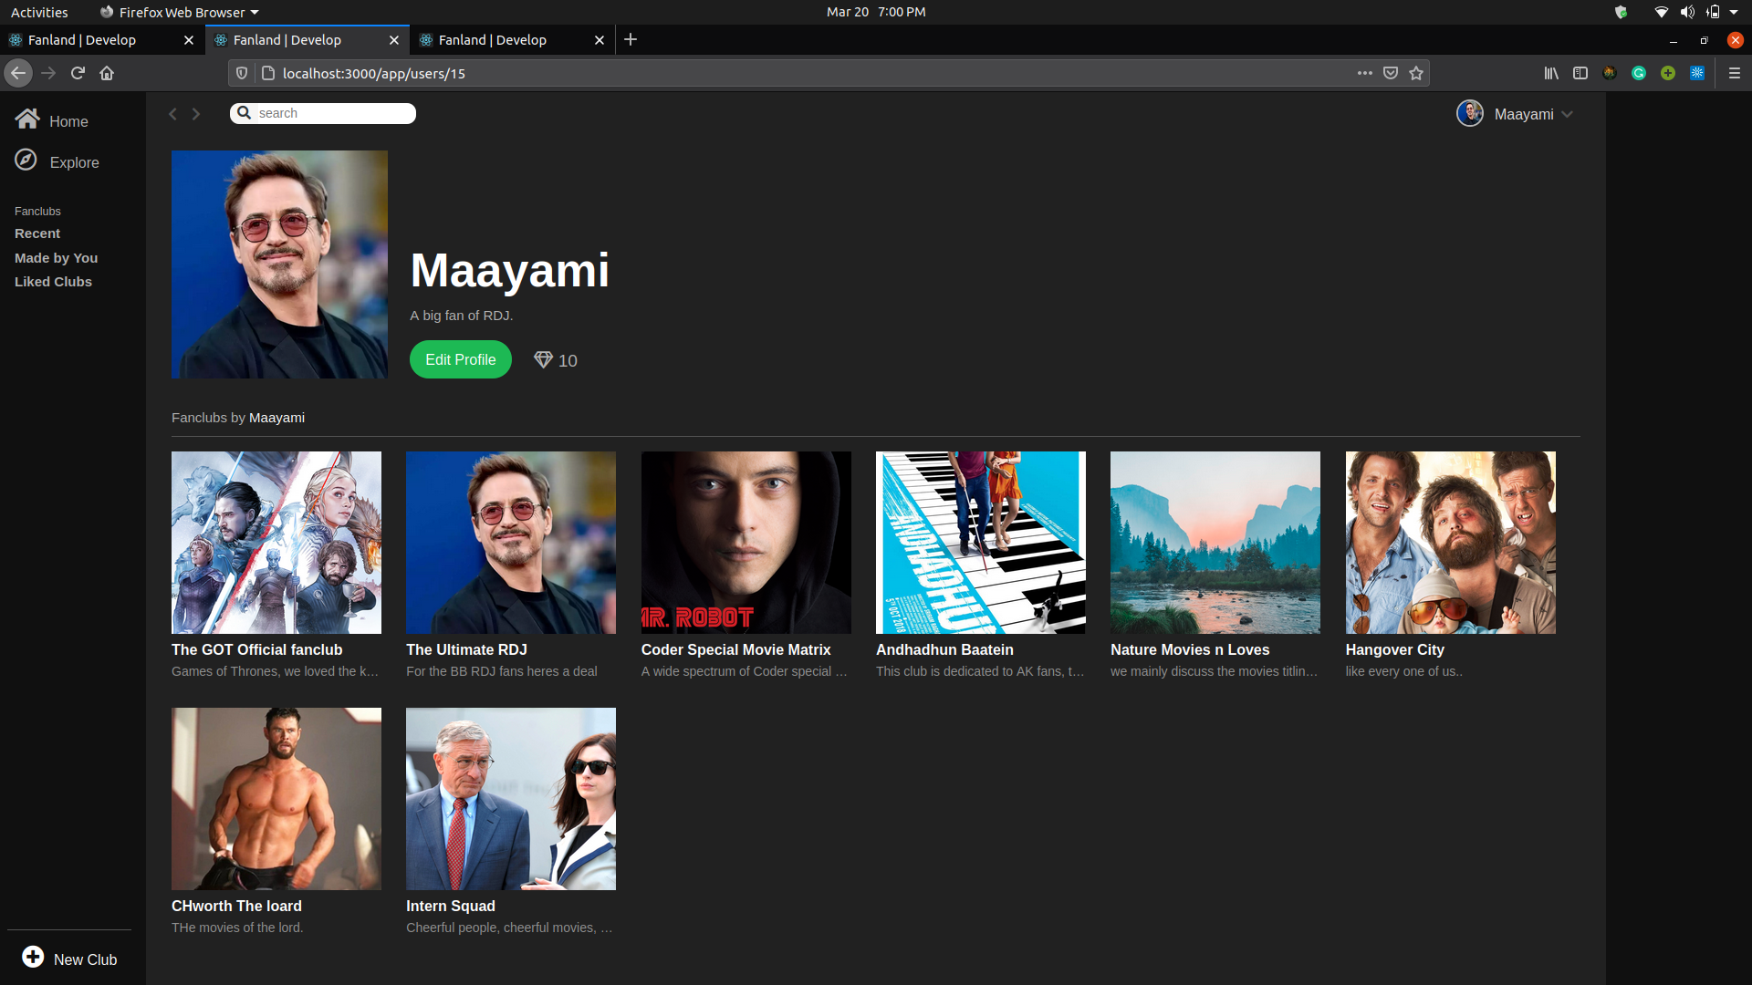Viewport: 1752px width, 985px height.
Task: Open Made by You fanclubs list
Action: tap(56, 258)
